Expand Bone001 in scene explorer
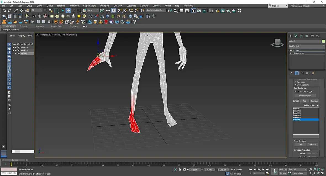326x176 pixels. 13,47
